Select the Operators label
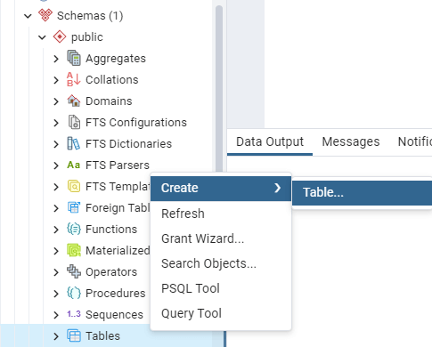 [111, 272]
